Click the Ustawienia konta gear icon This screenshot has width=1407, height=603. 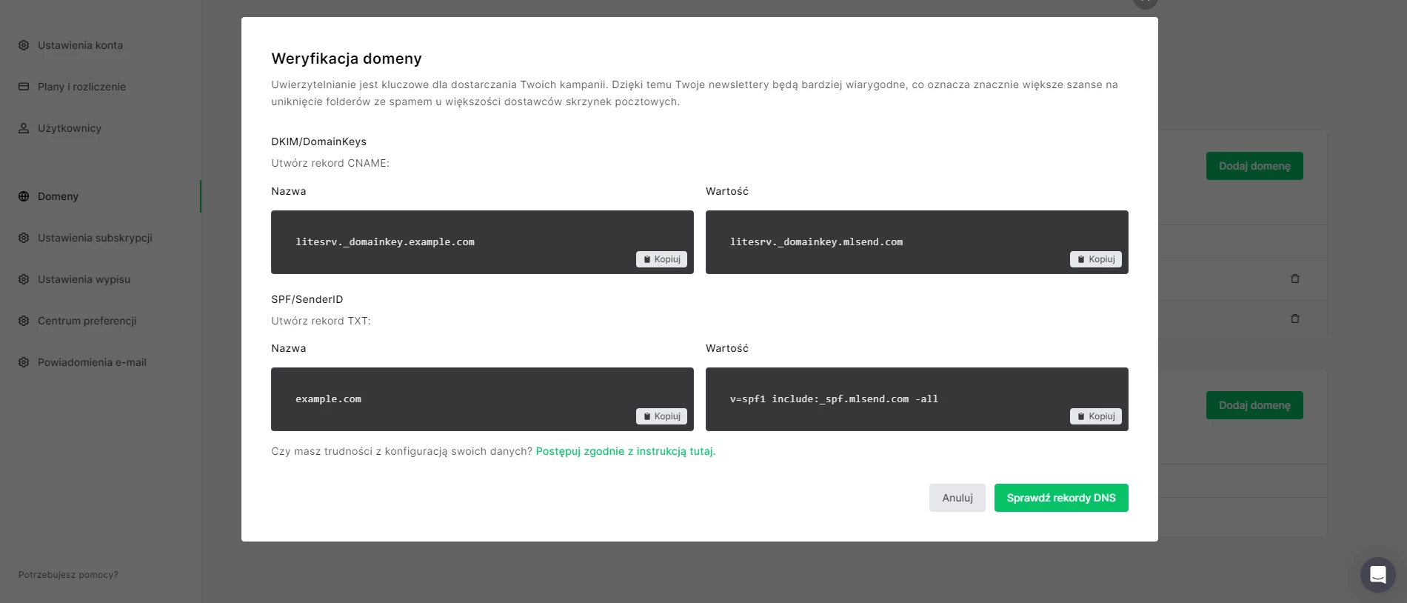[24, 45]
